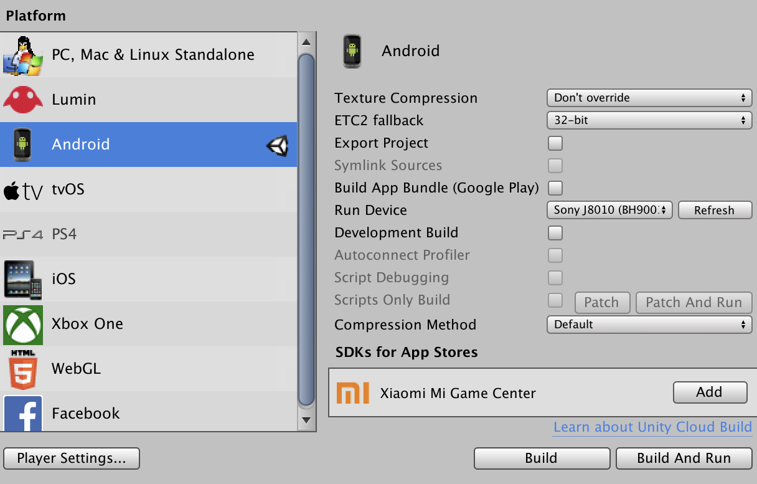757x484 pixels.
Task: Click the PS4 logo icon
Action: [23, 235]
